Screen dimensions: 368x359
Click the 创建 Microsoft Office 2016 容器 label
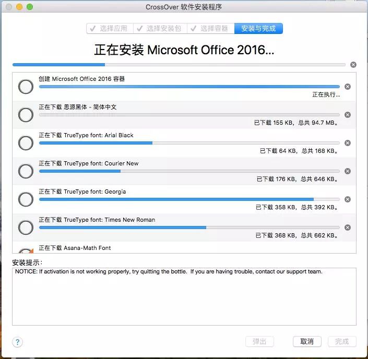pyautogui.click(x=81, y=79)
